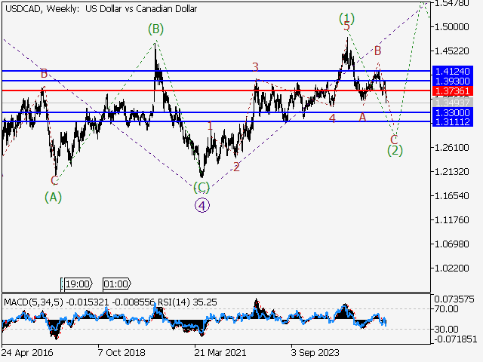Click the 7 Oct 2018 date label
This screenshot has height=362, width=483.
pos(121,352)
